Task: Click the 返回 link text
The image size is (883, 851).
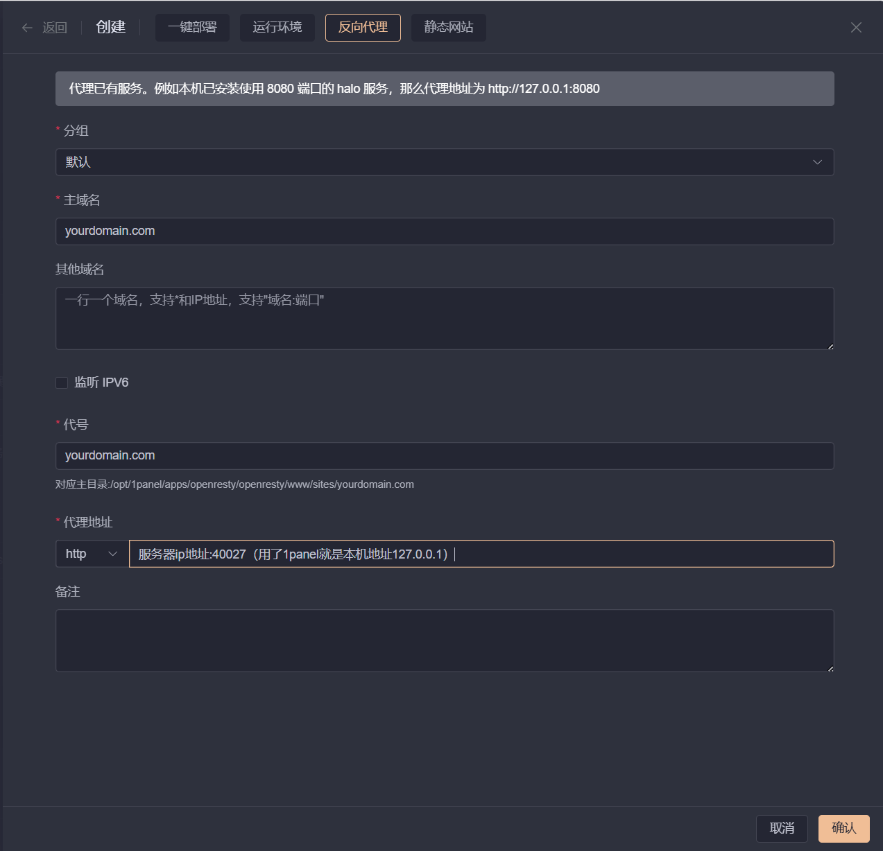Action: coord(55,28)
